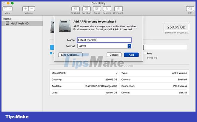Viewport: 197px width, 122px height.
Task: Open Size Options in the dialog
Action: [x=70, y=55]
